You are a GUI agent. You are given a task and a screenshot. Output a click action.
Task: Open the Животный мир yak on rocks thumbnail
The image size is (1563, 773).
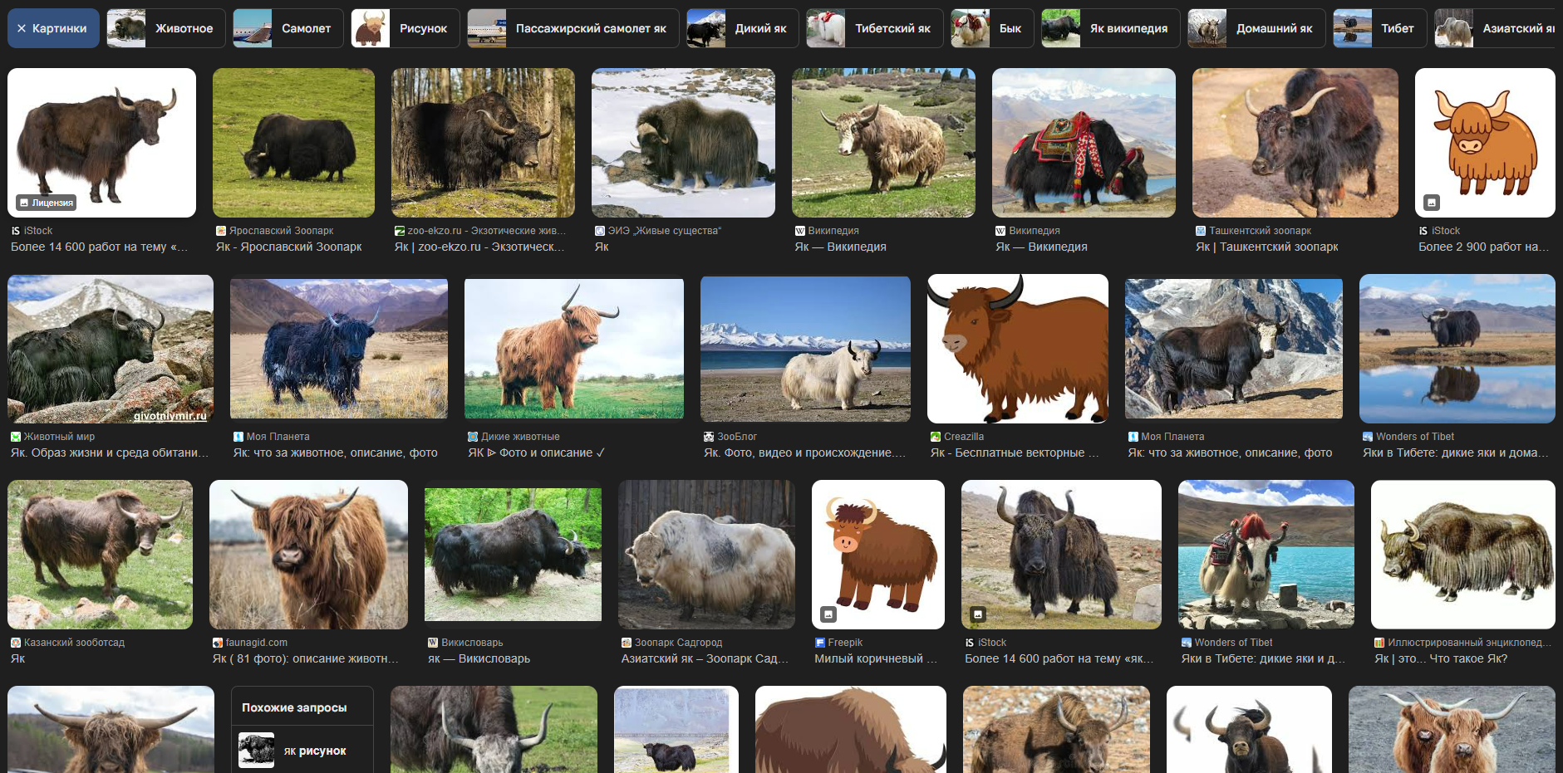point(111,349)
